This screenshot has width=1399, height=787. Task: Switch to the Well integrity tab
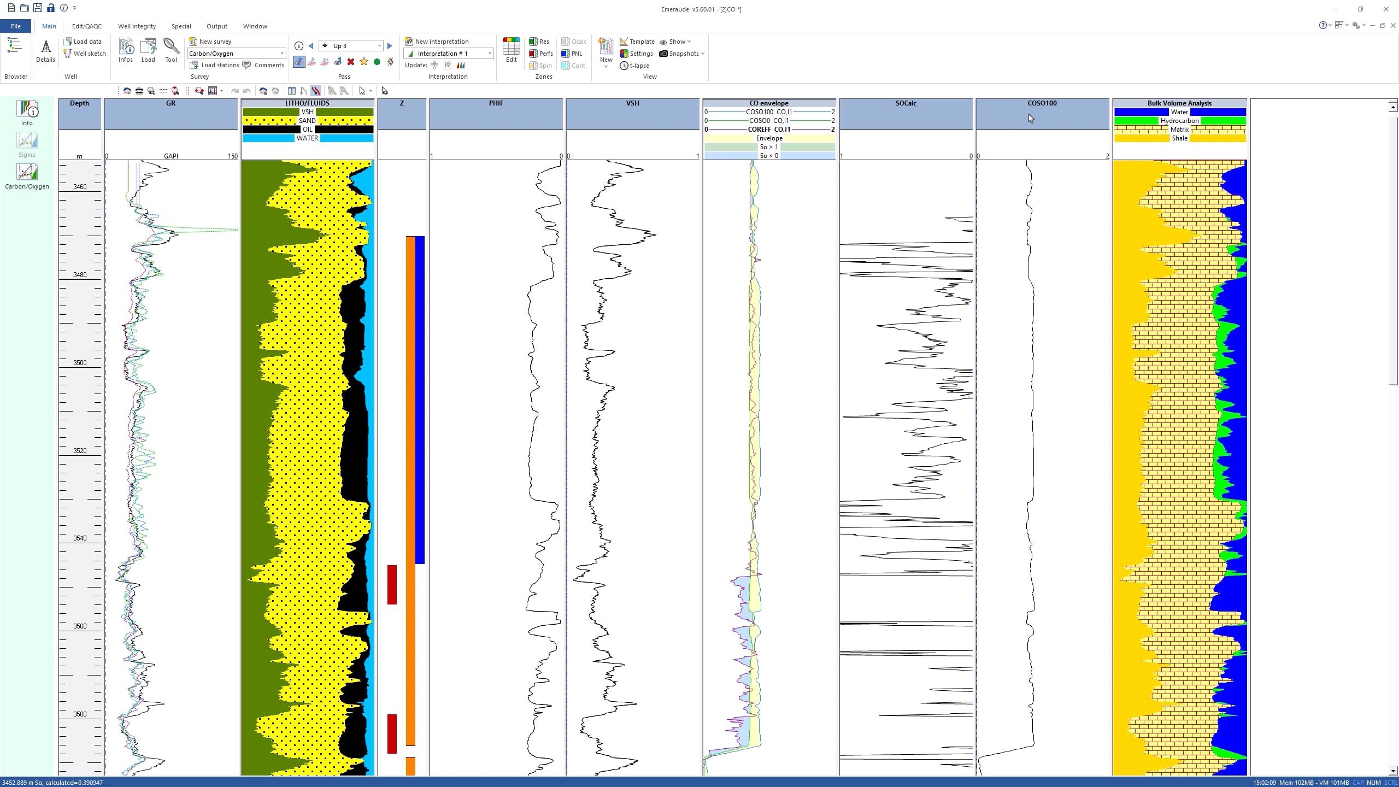pos(137,26)
